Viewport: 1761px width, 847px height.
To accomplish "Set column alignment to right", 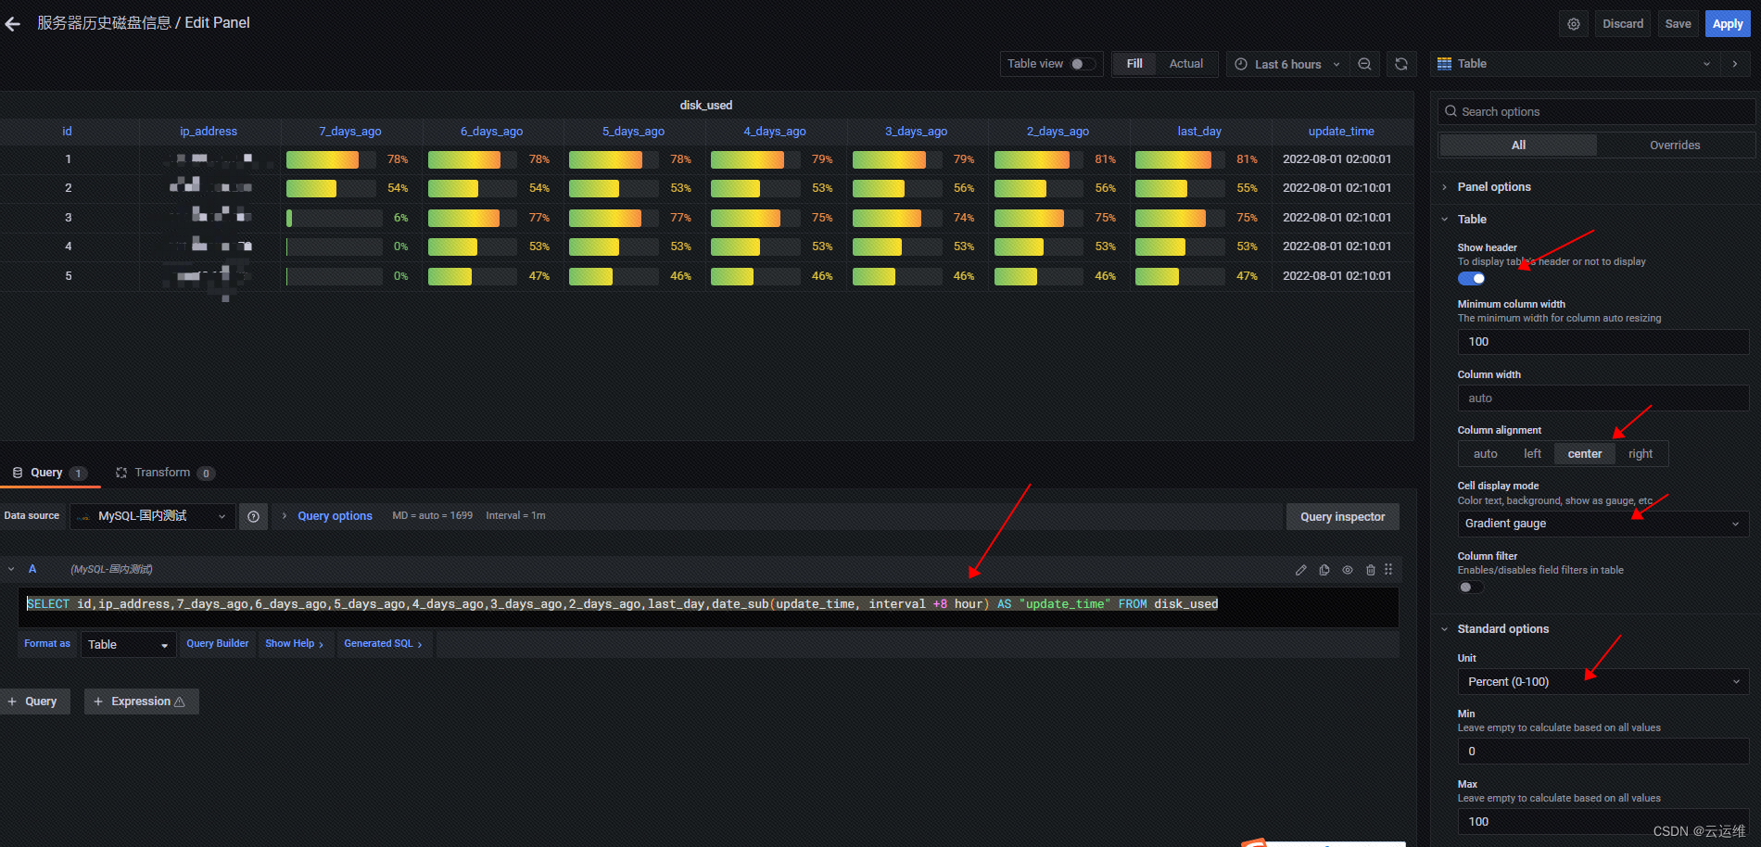I will coord(1641,454).
